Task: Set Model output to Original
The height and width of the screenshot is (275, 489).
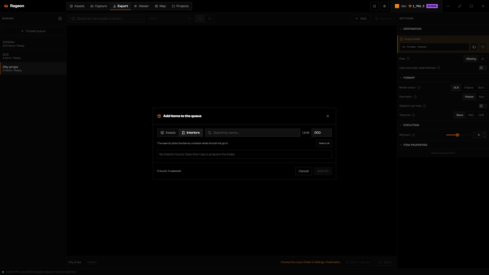Action: pos(468,88)
